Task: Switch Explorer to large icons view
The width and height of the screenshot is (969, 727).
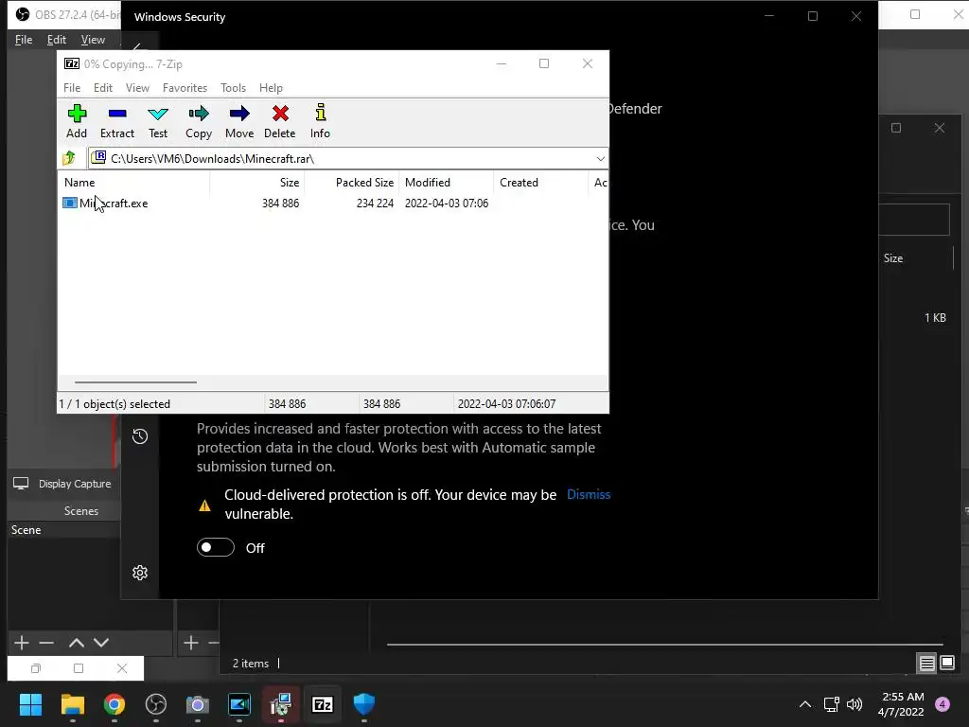Action: (x=947, y=664)
